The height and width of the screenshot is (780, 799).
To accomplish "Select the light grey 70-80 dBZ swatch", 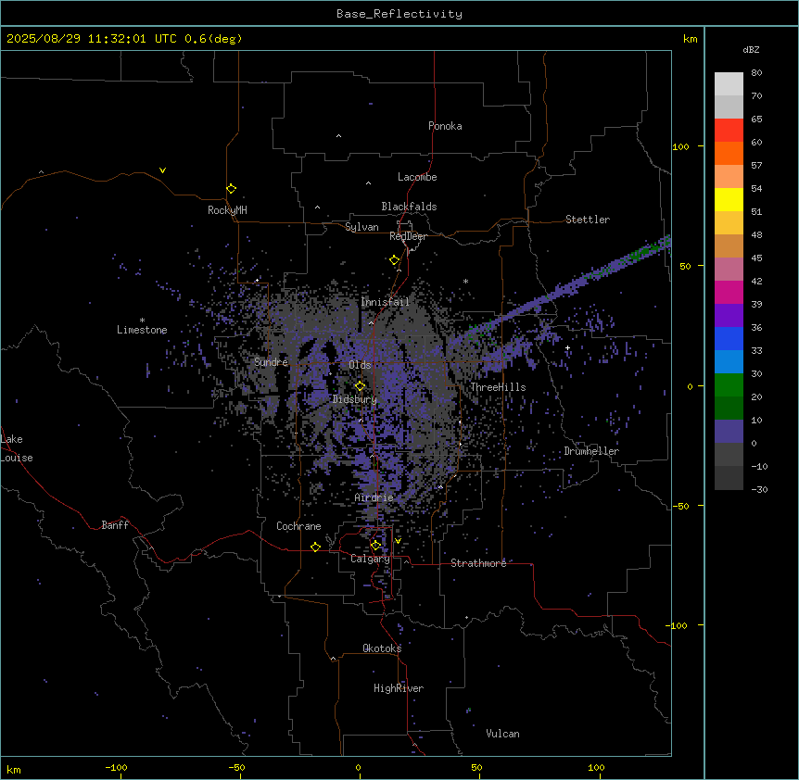I will (x=729, y=84).
